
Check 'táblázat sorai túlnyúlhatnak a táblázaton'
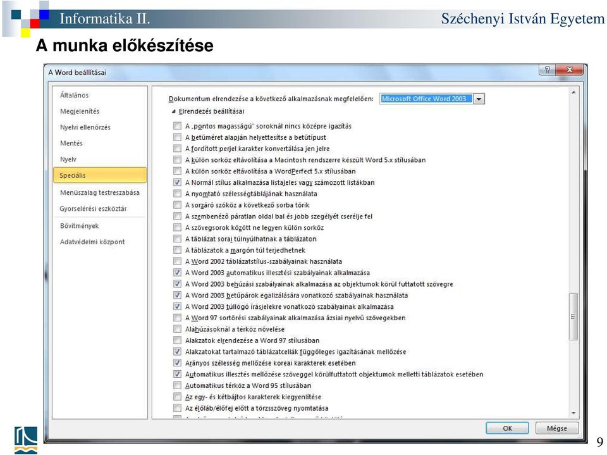(177, 239)
